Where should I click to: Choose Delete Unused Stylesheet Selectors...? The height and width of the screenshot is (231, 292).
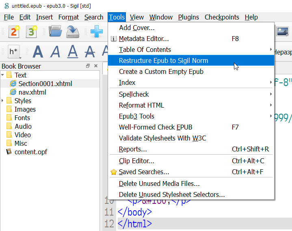(191, 194)
